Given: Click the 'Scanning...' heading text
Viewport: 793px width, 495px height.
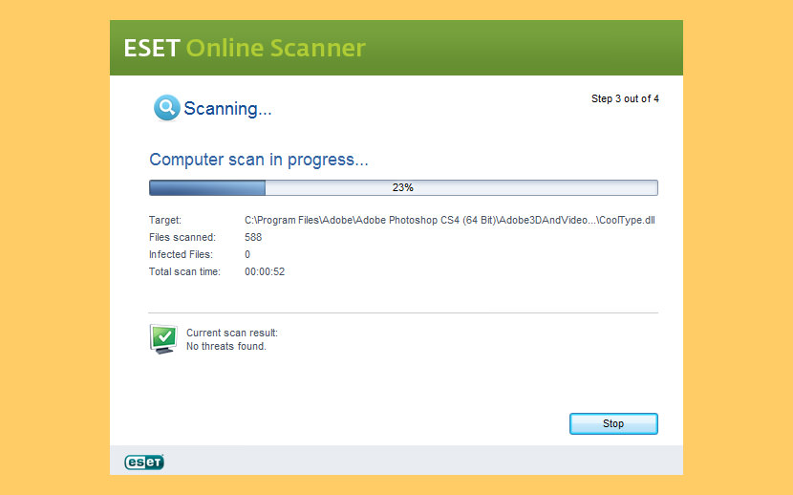Looking at the screenshot, I should coord(227,109).
